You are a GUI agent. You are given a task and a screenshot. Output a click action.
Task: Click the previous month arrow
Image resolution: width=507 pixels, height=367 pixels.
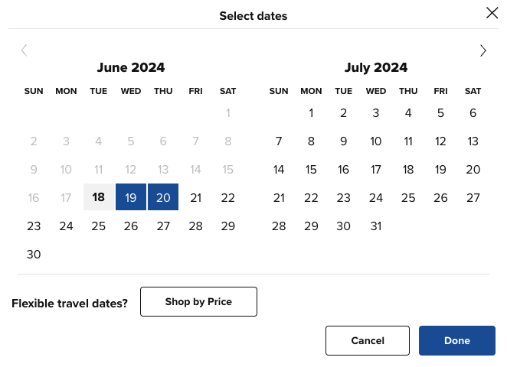pos(24,50)
